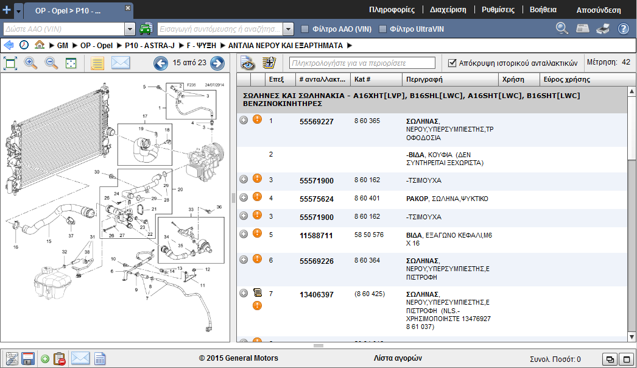Expand Λίστα αγορών panel

[x=398, y=358]
